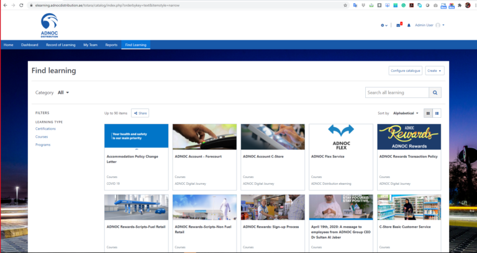
Task: Click the COVID 19 category label
Action: [113, 184]
